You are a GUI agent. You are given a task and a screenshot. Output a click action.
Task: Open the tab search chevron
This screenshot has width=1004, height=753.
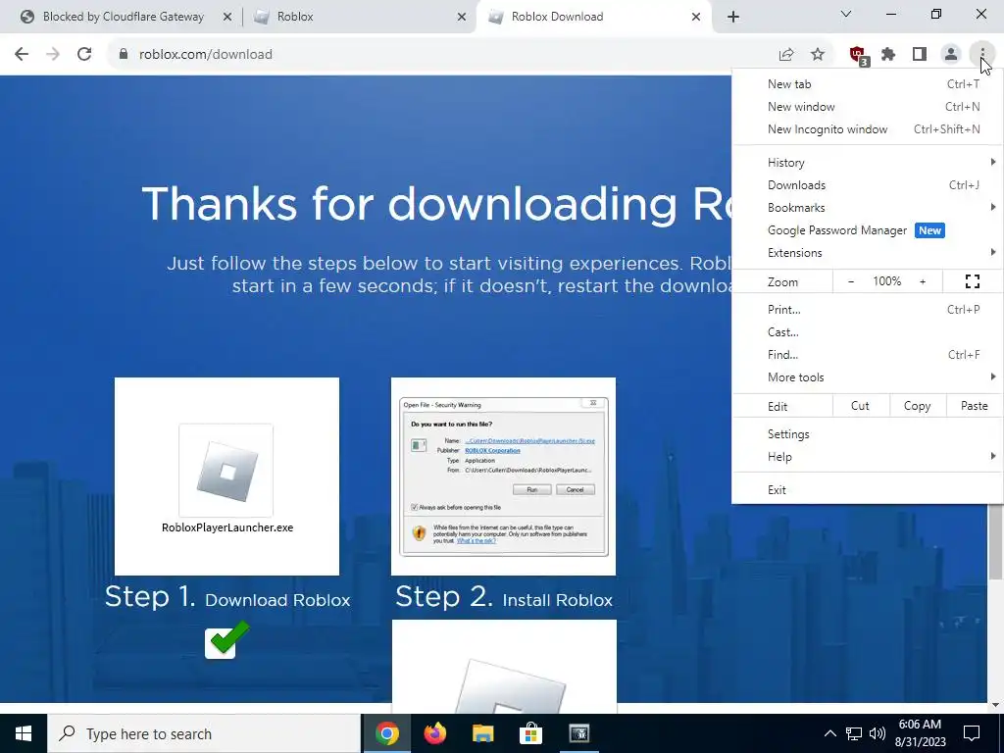[x=846, y=14]
